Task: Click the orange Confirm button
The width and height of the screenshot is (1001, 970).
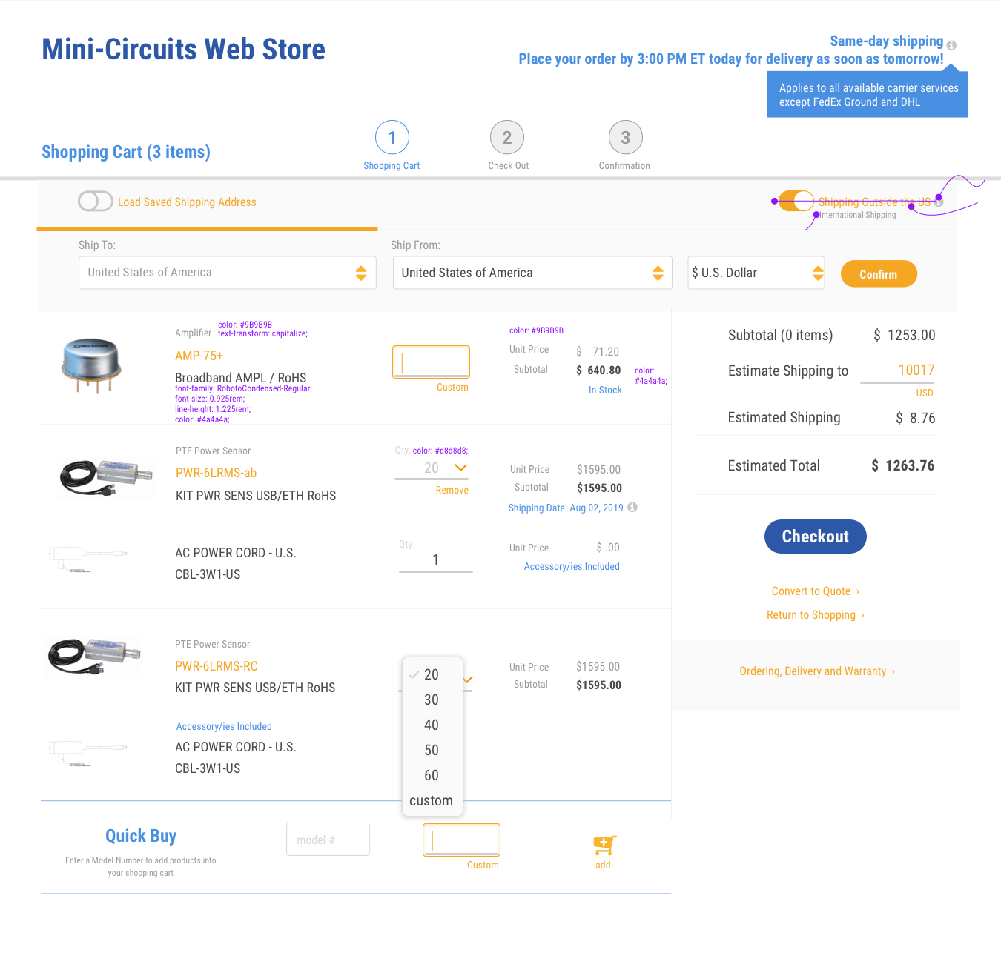Action: coord(879,274)
